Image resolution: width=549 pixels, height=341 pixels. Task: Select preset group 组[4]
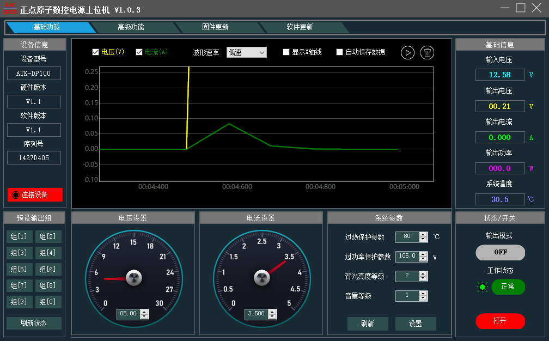pyautogui.click(x=48, y=253)
